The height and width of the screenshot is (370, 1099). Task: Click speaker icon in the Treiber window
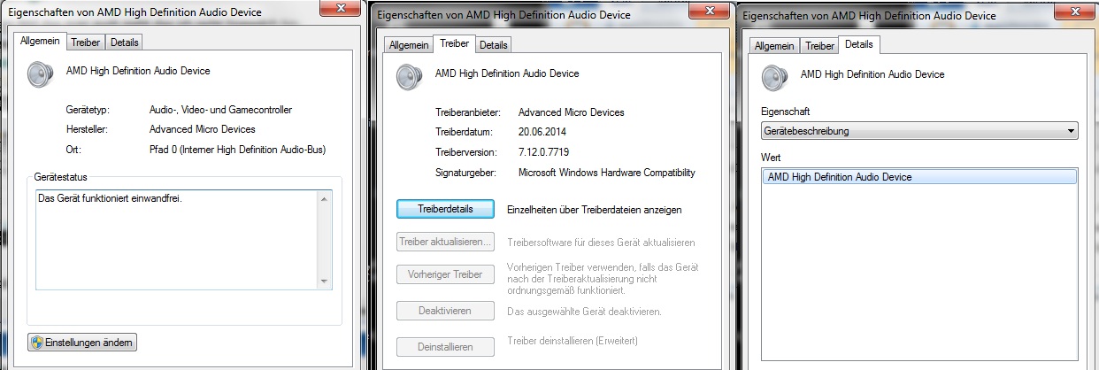point(410,77)
